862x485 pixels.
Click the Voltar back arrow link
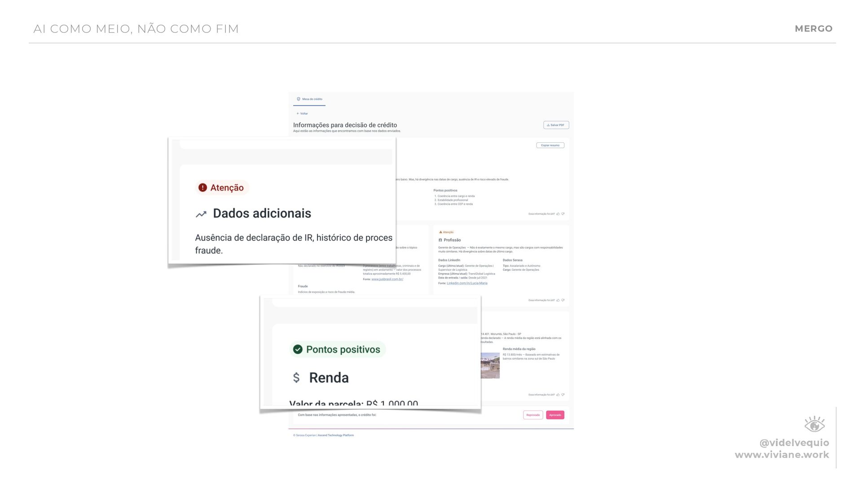(x=302, y=114)
